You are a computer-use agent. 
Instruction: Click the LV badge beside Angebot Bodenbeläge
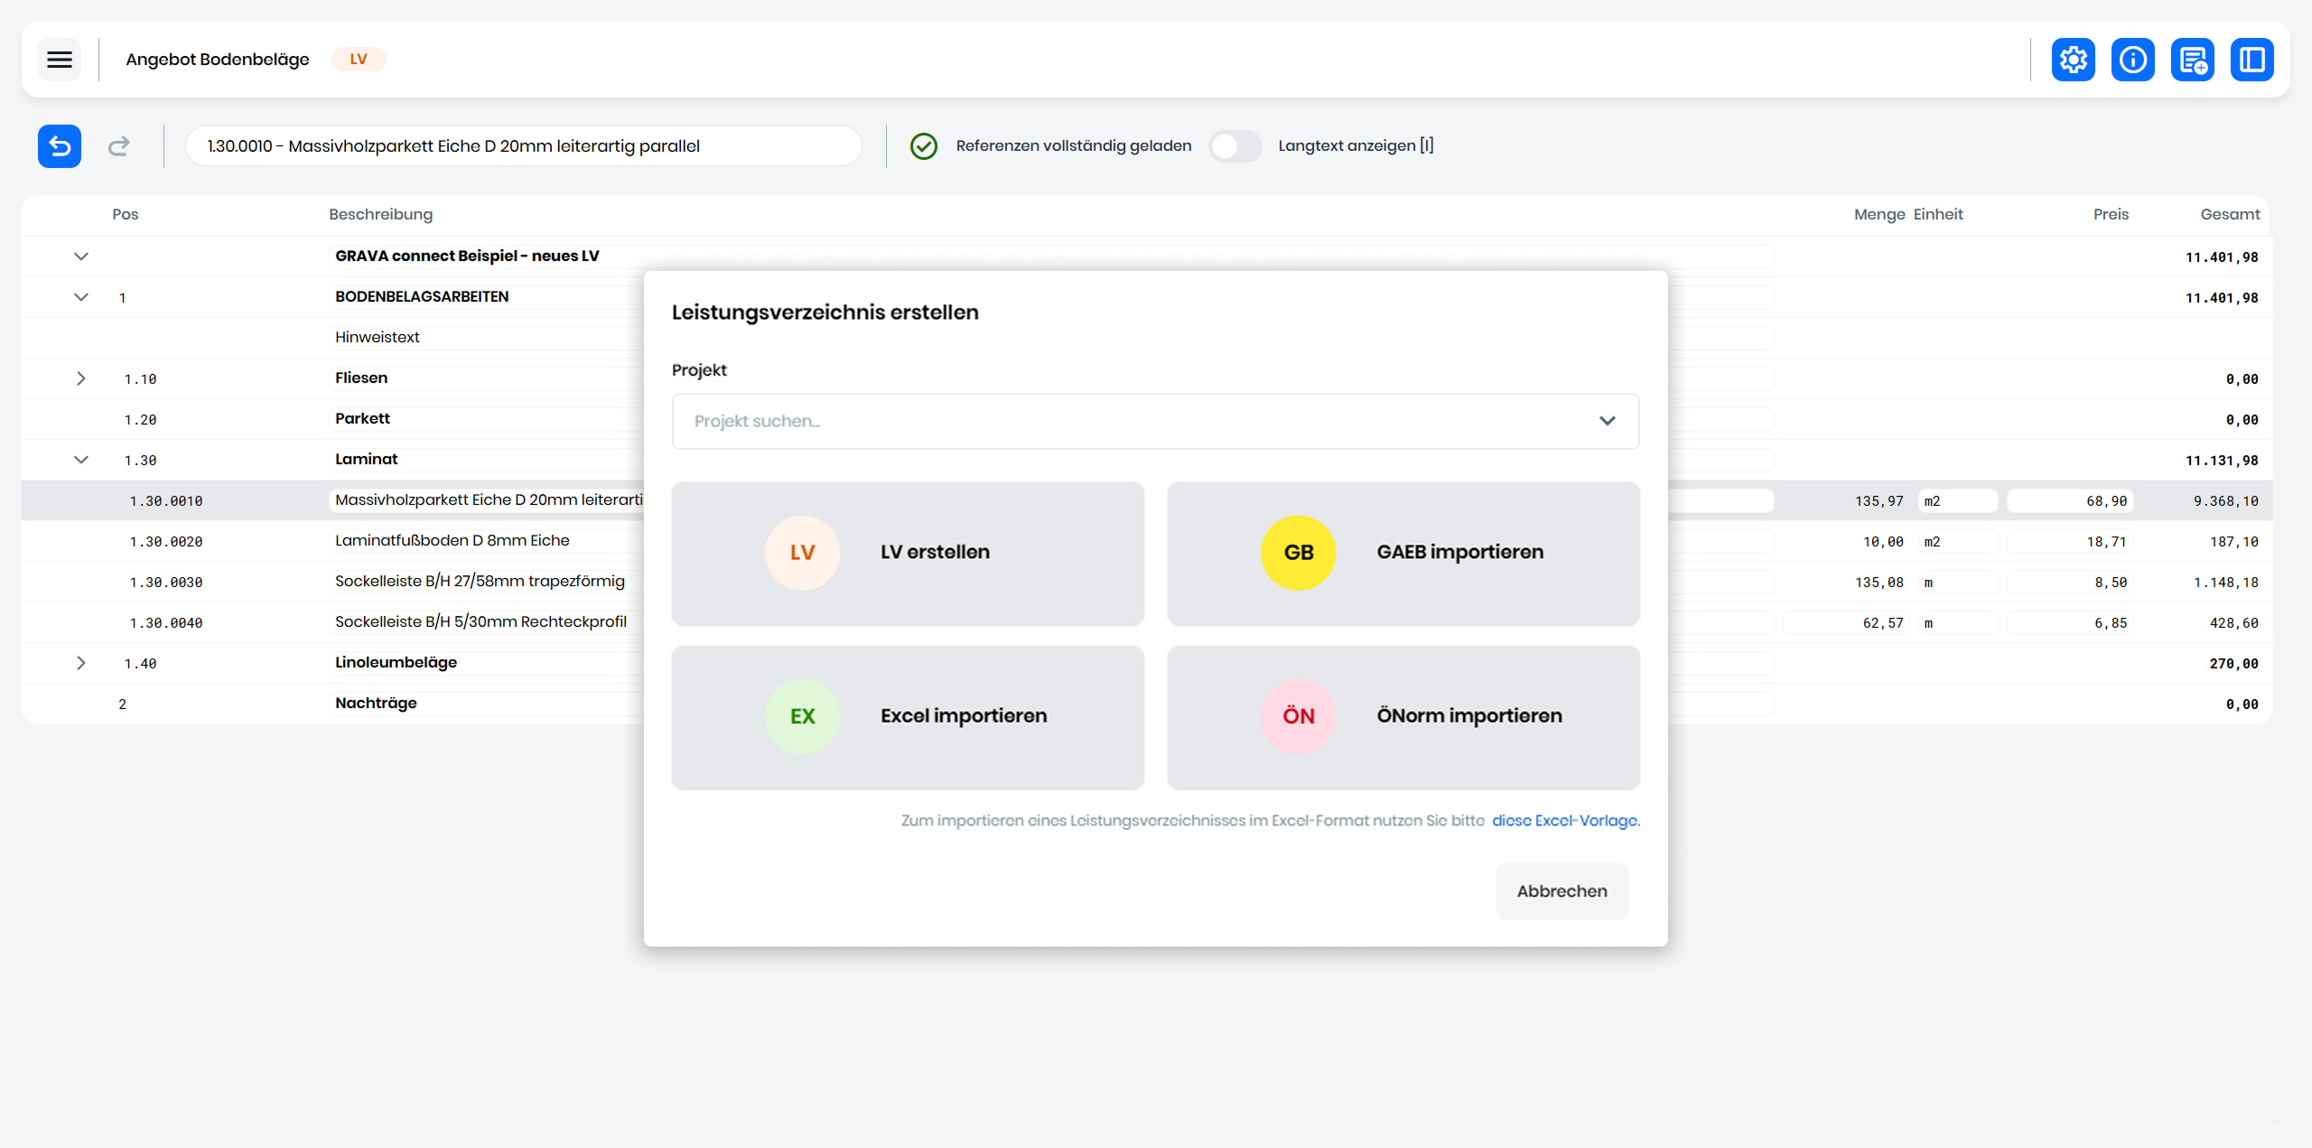tap(359, 60)
